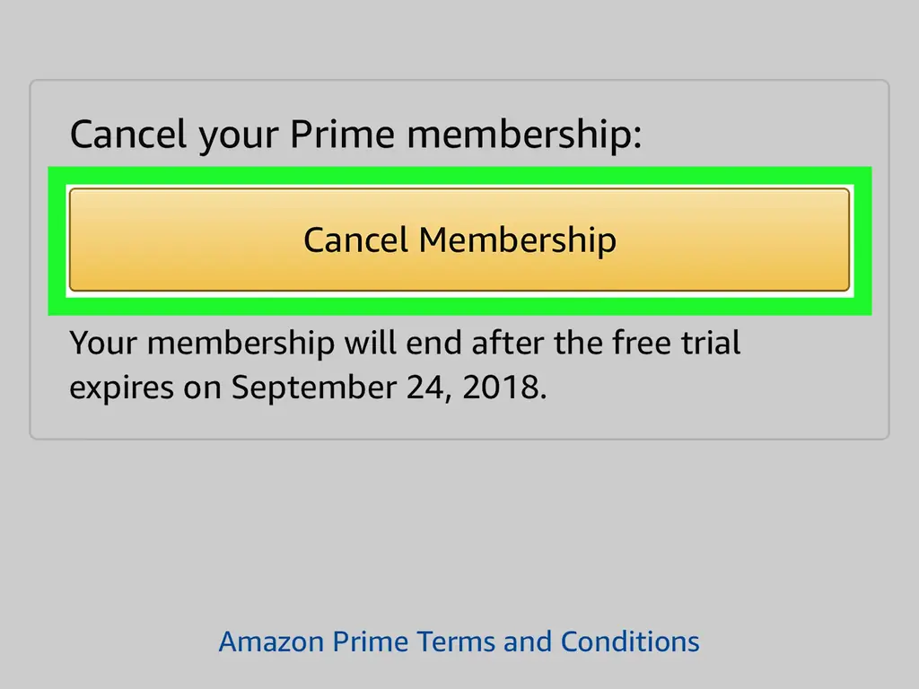Confirm cancellation via the Cancel Membership button

(x=459, y=240)
